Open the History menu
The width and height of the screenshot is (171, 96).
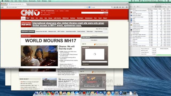[x=25, y=1]
